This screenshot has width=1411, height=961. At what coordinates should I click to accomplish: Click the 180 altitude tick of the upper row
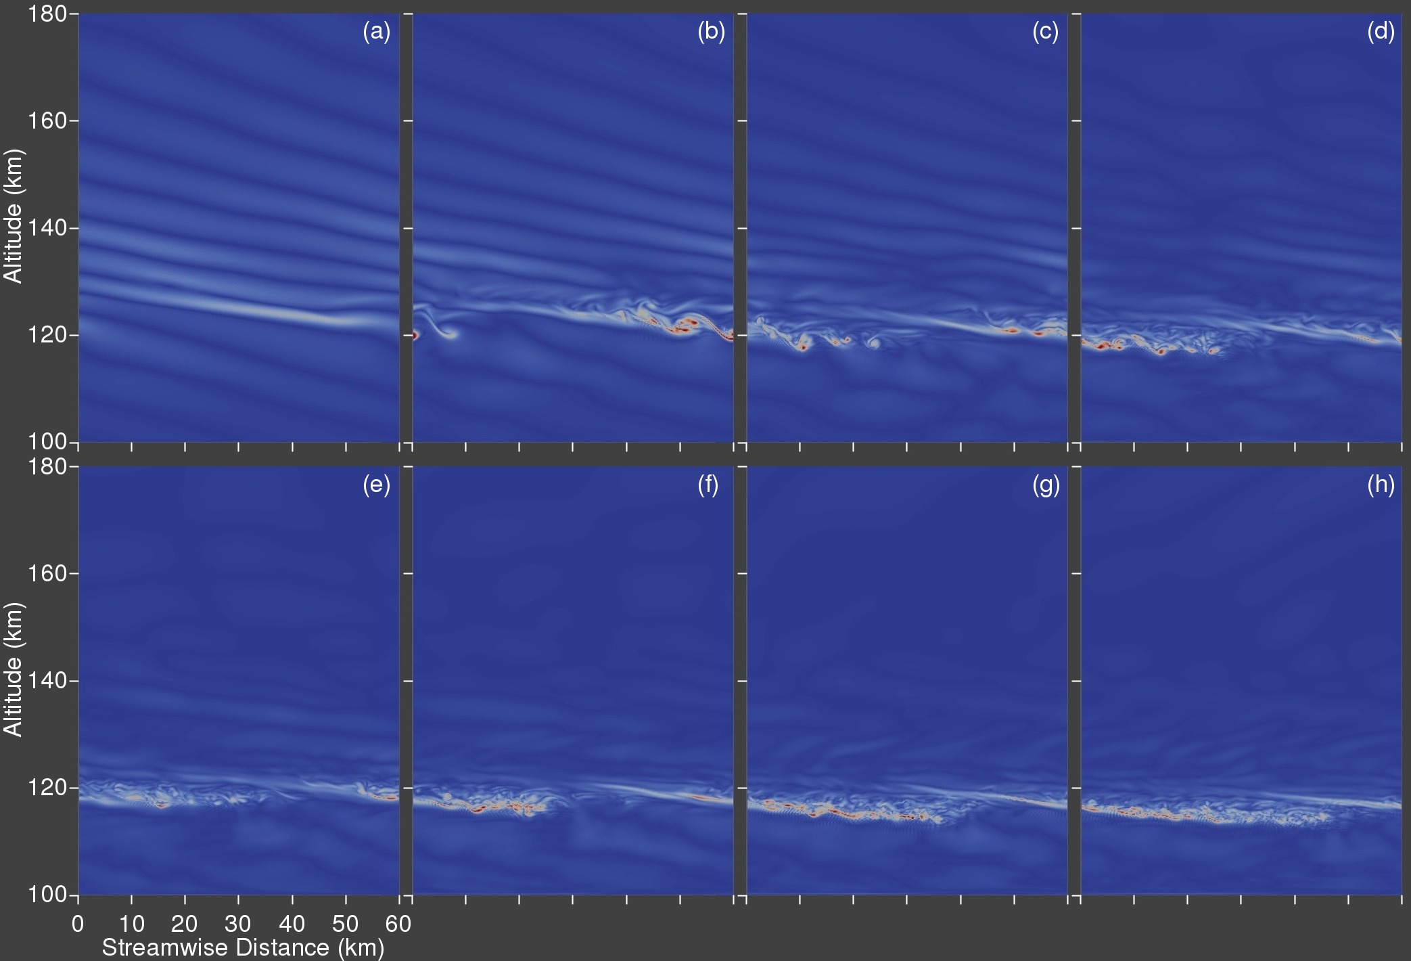(x=47, y=14)
